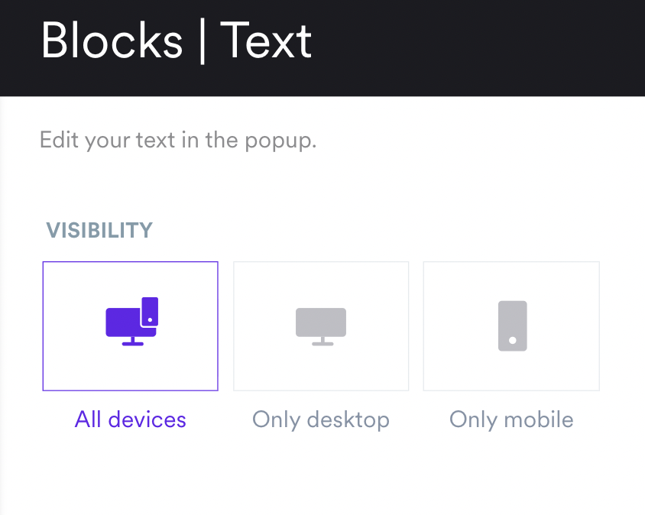Select the Only desktop visibility card
Image resolution: width=645 pixels, height=515 pixels.
pyautogui.click(x=321, y=359)
